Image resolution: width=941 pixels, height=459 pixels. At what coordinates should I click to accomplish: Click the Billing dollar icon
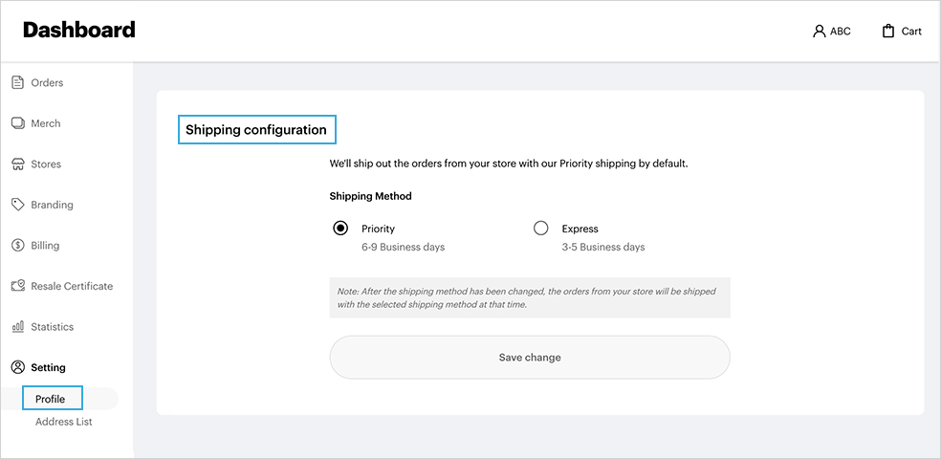coord(17,246)
